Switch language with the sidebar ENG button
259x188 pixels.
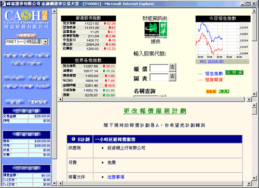pyautogui.click(x=43, y=86)
